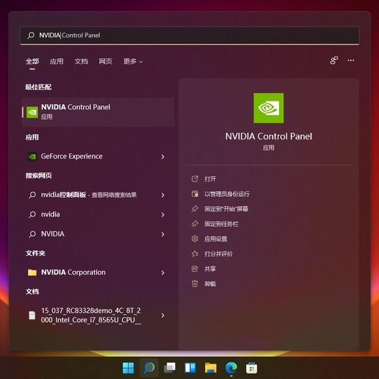Screen dimensions: 379x379
Task: Open the large NVIDIA Control Panel icon
Action: (269, 108)
